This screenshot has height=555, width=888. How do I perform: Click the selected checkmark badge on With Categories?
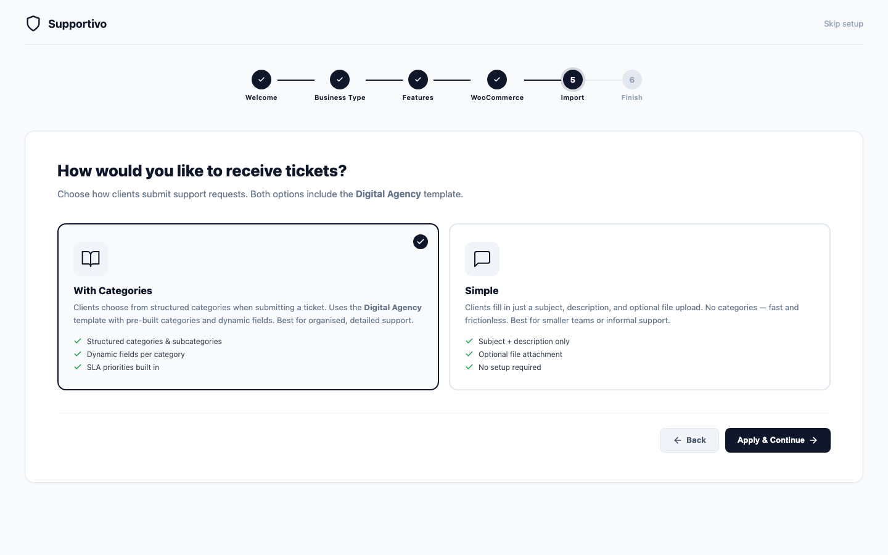click(421, 242)
